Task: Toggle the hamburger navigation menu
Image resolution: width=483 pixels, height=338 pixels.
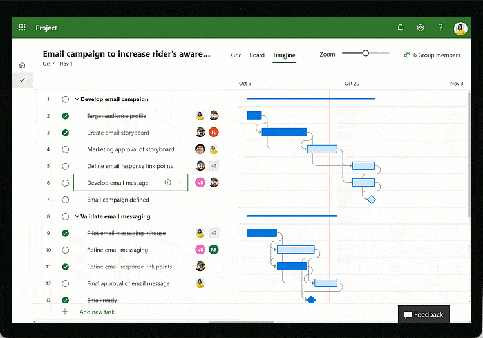Action: pyautogui.click(x=22, y=48)
